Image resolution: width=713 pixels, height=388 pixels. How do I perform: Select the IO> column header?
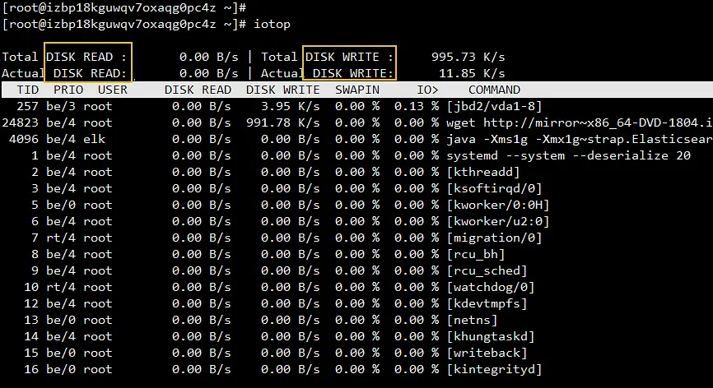[426, 90]
